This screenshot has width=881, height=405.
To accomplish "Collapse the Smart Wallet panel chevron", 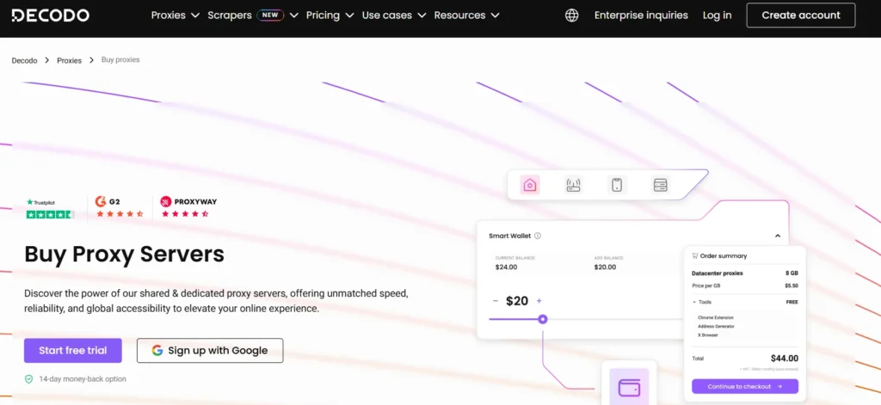I will [x=778, y=236].
